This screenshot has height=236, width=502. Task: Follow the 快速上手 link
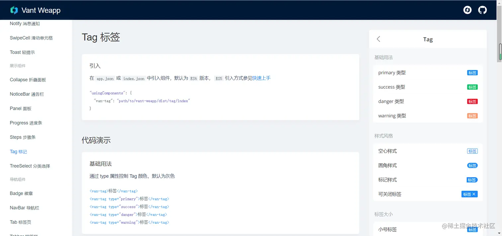click(x=261, y=78)
